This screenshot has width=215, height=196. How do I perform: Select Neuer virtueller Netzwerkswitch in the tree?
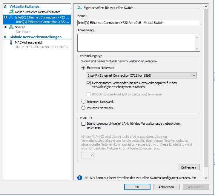(x=38, y=12)
